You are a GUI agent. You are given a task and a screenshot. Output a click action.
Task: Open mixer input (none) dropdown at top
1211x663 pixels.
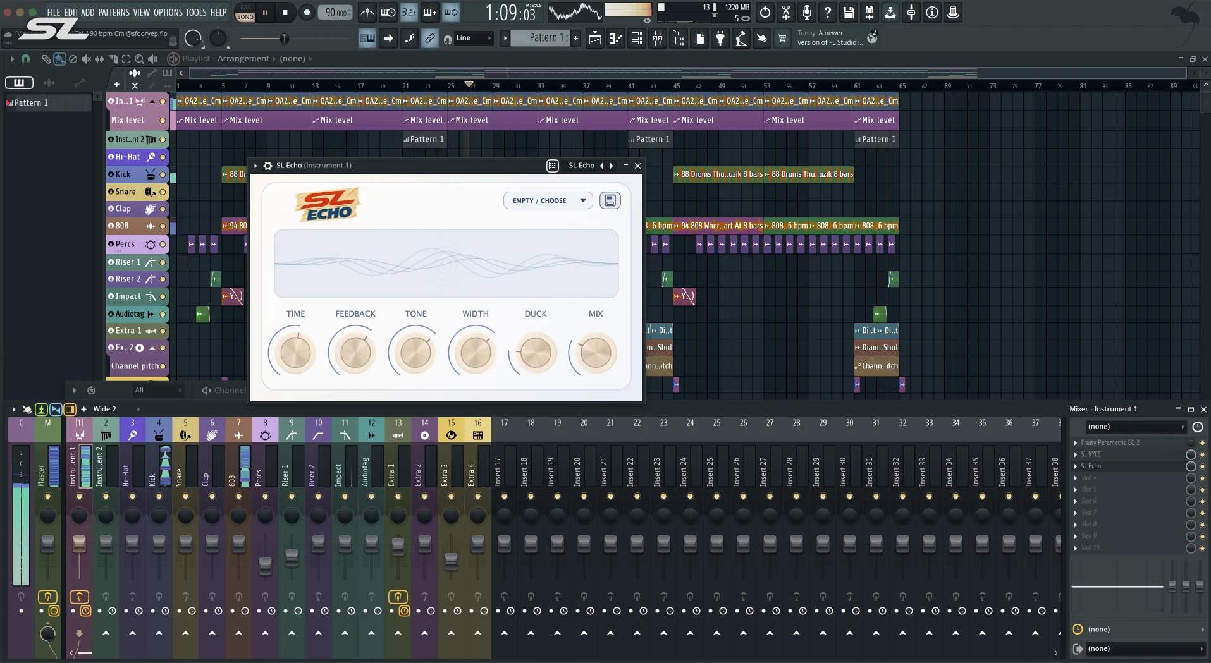(x=1136, y=427)
